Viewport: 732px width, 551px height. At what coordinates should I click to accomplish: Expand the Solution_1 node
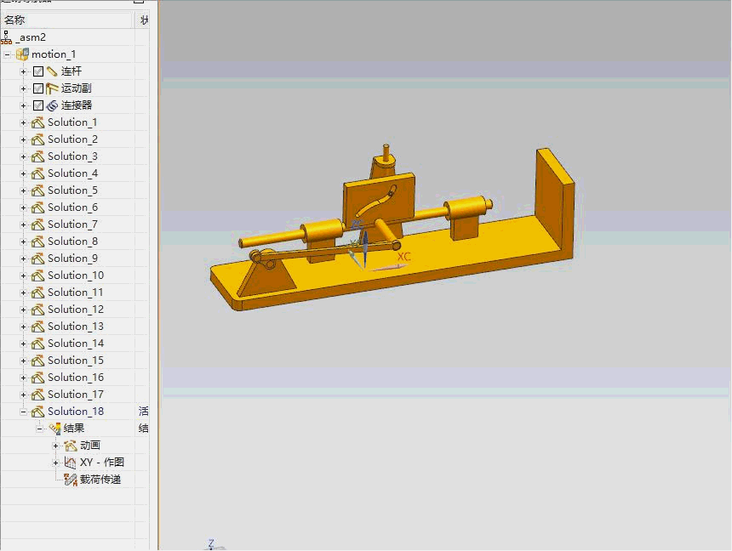pos(23,122)
